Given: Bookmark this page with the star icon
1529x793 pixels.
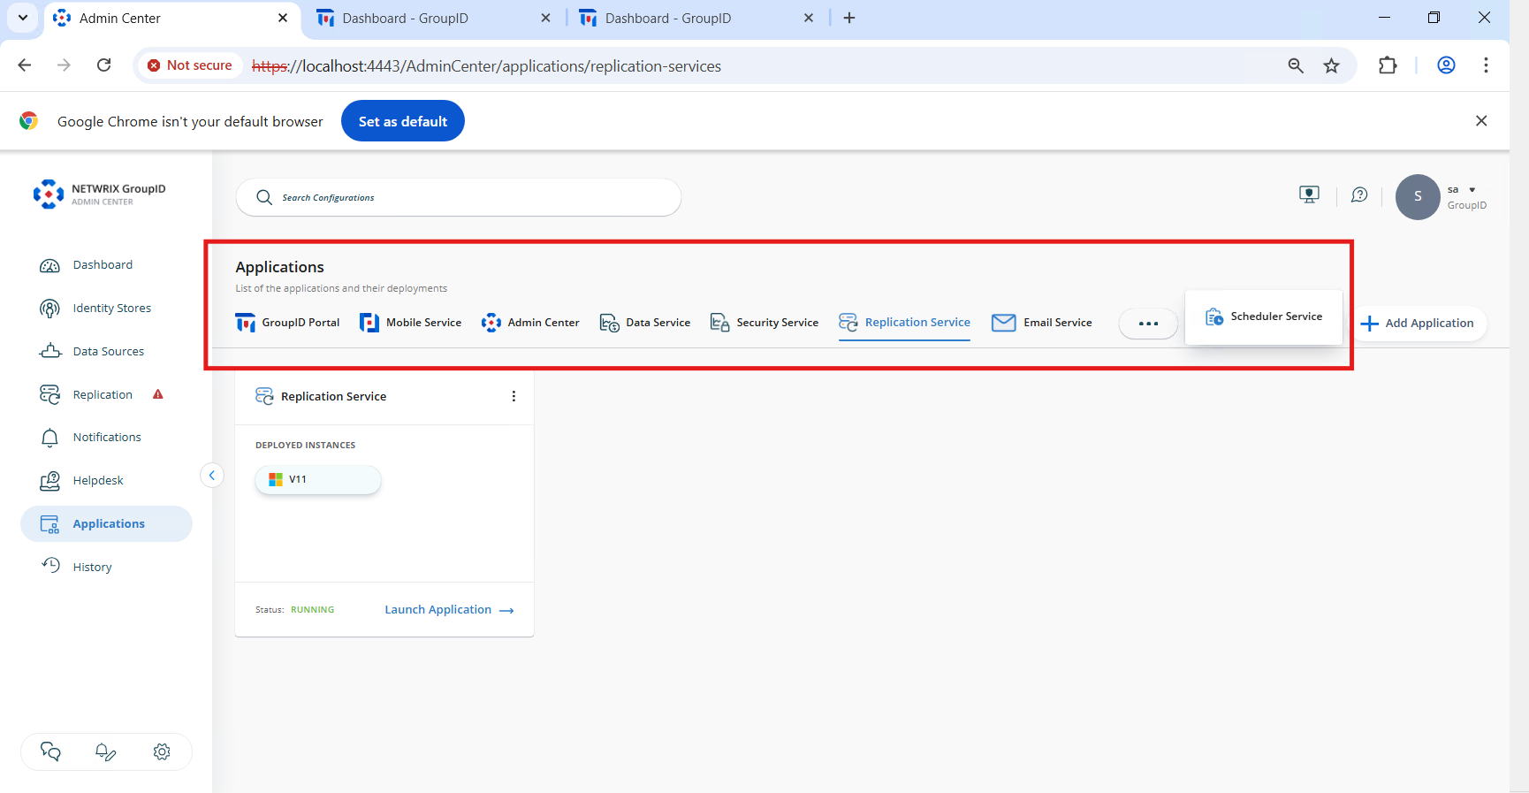Looking at the screenshot, I should click(x=1331, y=65).
